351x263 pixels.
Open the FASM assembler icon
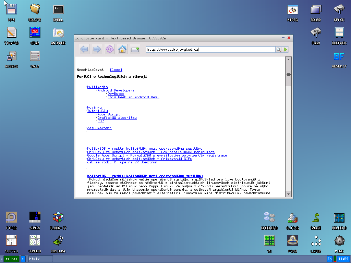coord(316,36)
